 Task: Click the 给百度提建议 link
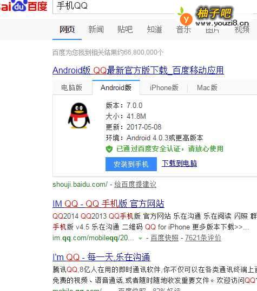(135, 185)
